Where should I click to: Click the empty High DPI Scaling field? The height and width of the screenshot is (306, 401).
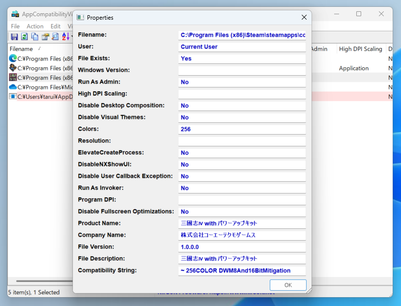(x=242, y=94)
